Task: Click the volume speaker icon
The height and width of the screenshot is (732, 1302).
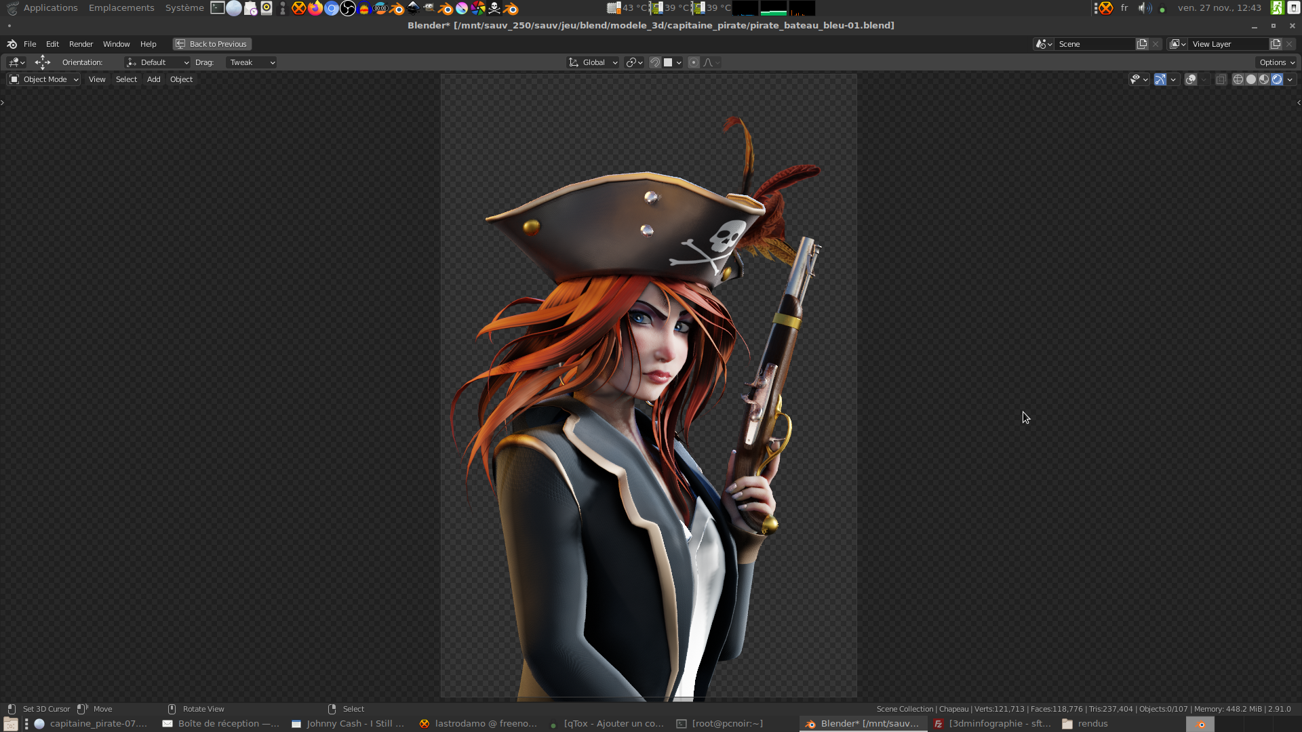Action: click(x=1145, y=8)
